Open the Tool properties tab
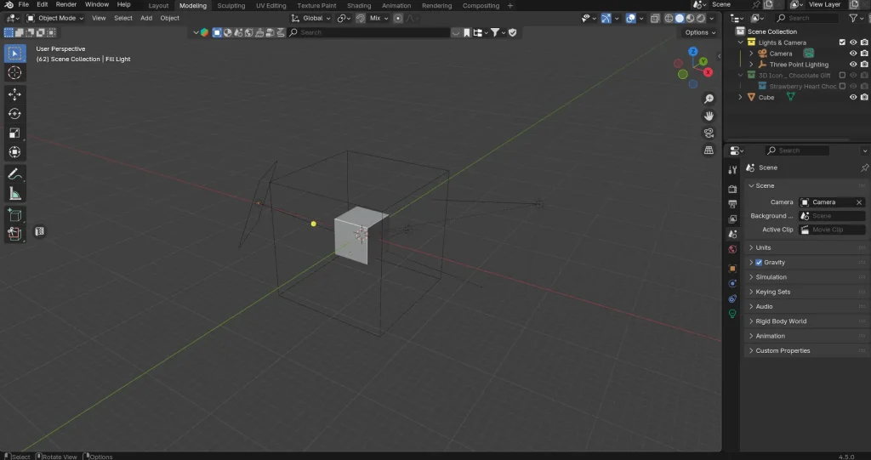The image size is (871, 460). [732, 170]
